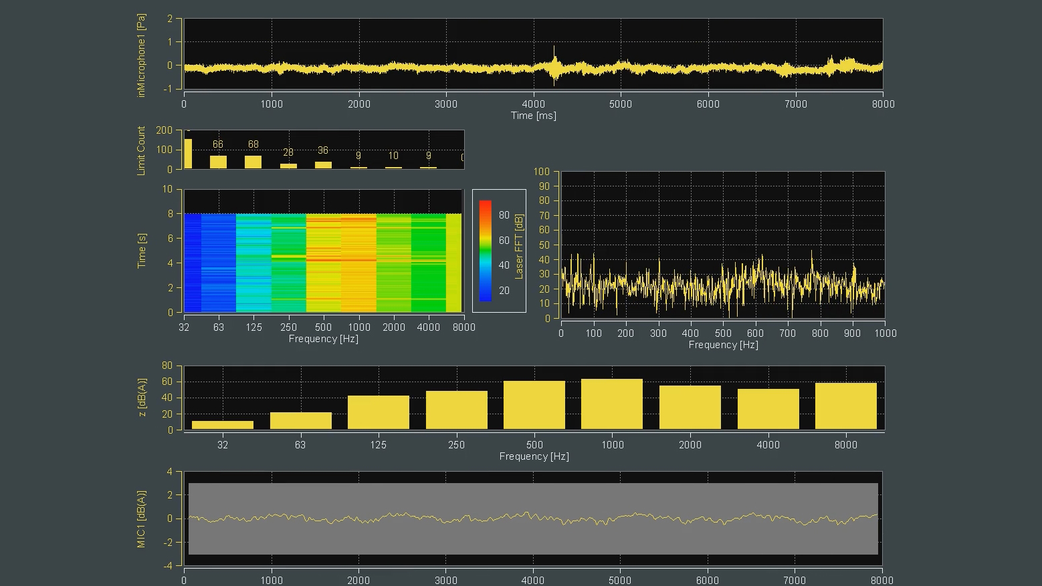Click the Time [ms] axis label

coord(533,116)
